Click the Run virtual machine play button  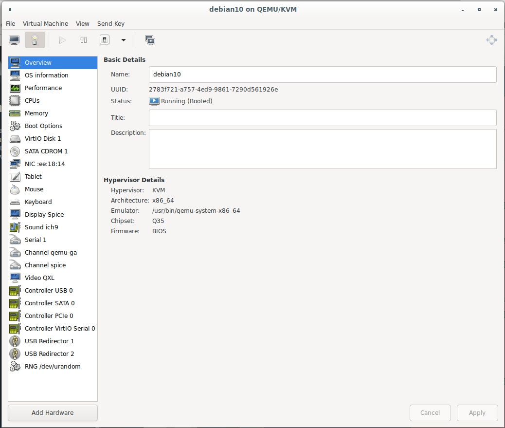click(x=62, y=40)
